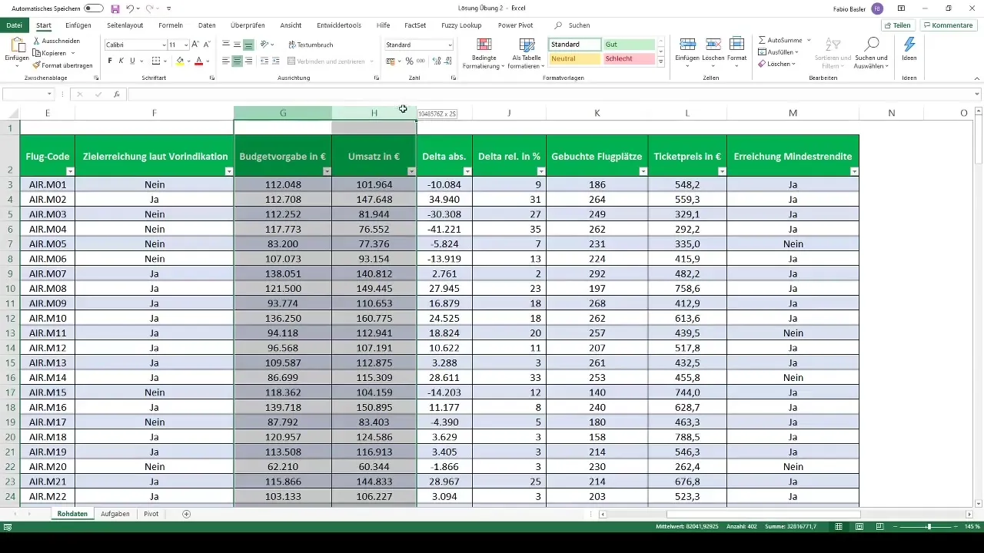984x553 pixels.
Task: Apply percent number format
Action: click(409, 61)
